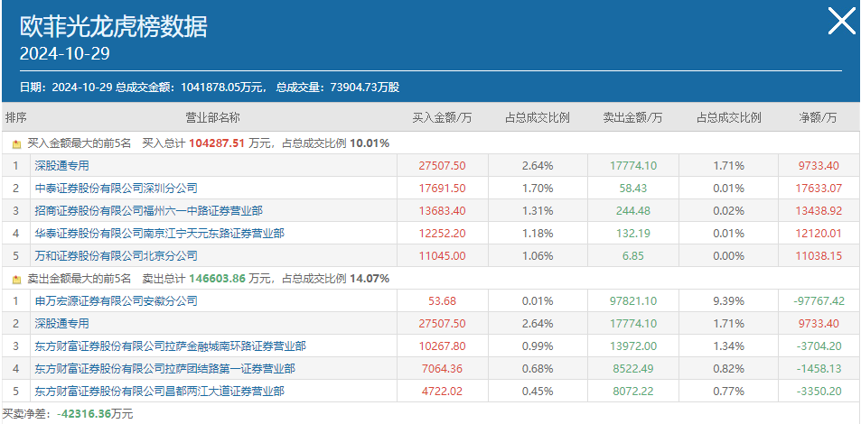Open 深股通专用 in the top buyers list
Viewport: 861px width, 424px height.
pos(61,166)
